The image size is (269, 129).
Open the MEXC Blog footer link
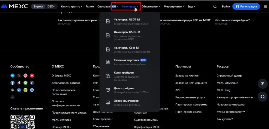[x=224, y=90]
